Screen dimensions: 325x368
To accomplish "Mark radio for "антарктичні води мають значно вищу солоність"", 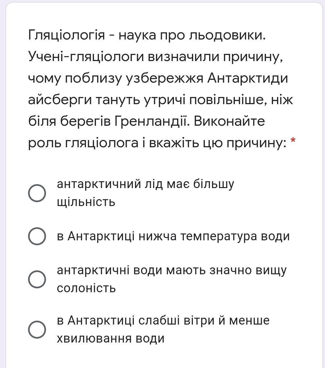I will click(x=37, y=279).
